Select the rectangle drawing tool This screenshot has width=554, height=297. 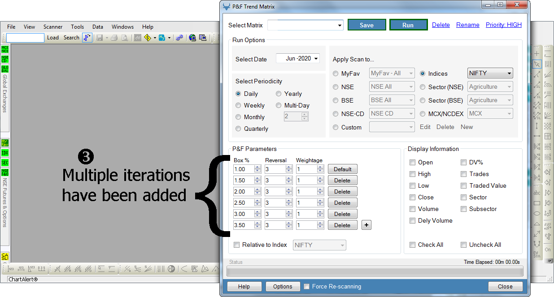[x=537, y=203]
